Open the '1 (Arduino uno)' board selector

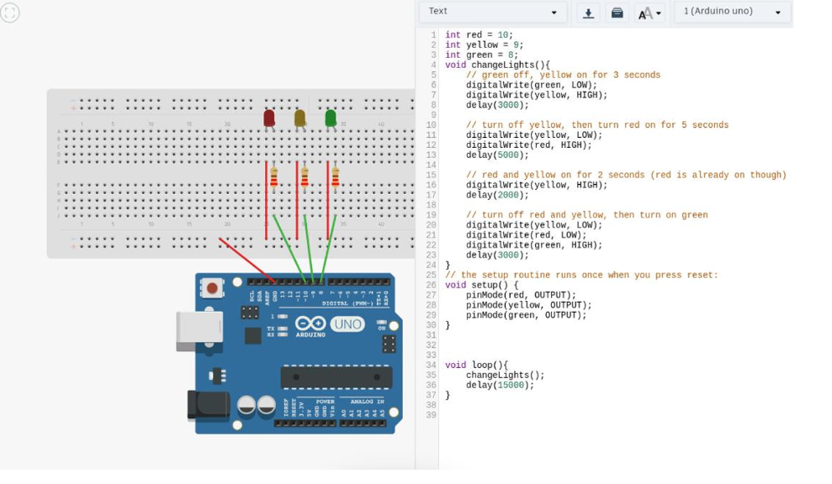732,12
